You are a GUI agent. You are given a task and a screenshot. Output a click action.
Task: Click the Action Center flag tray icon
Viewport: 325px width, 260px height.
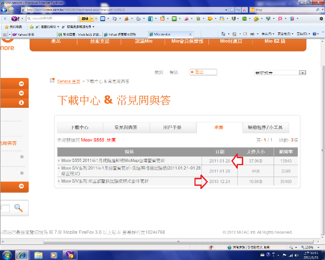284,255
